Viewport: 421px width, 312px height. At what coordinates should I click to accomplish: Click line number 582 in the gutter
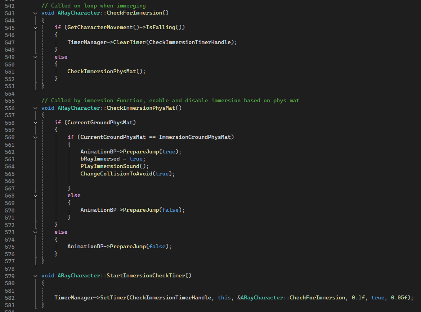pos(10,298)
